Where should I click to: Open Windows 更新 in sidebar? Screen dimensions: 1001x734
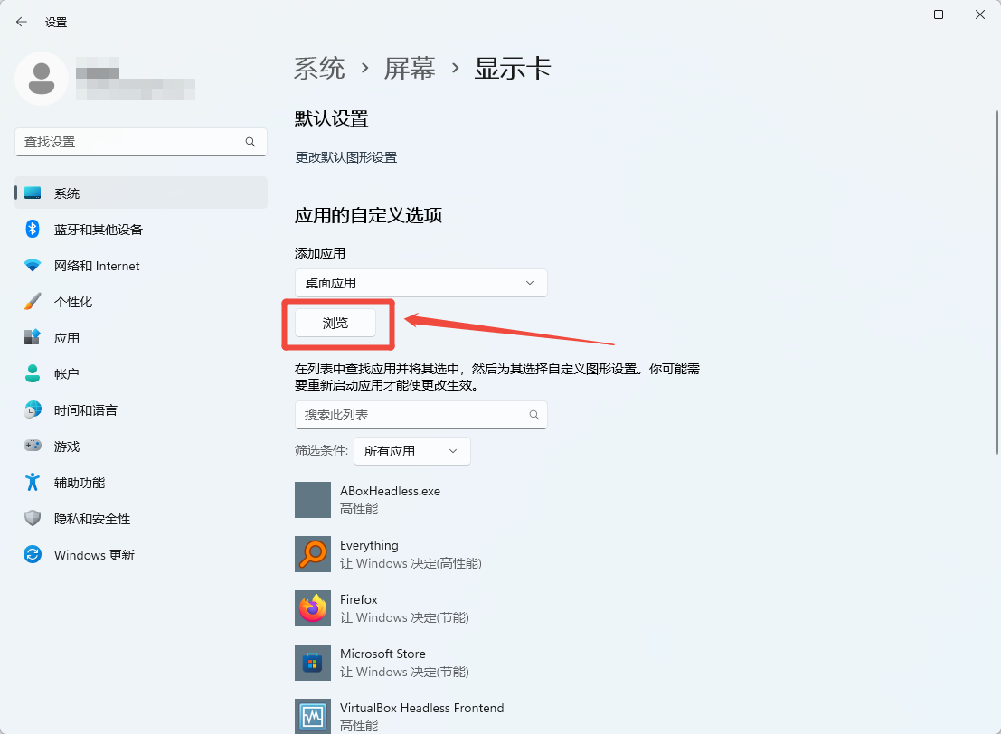click(x=93, y=555)
